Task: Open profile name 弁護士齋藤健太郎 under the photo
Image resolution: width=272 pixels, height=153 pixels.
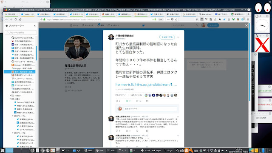Action: 76,65
